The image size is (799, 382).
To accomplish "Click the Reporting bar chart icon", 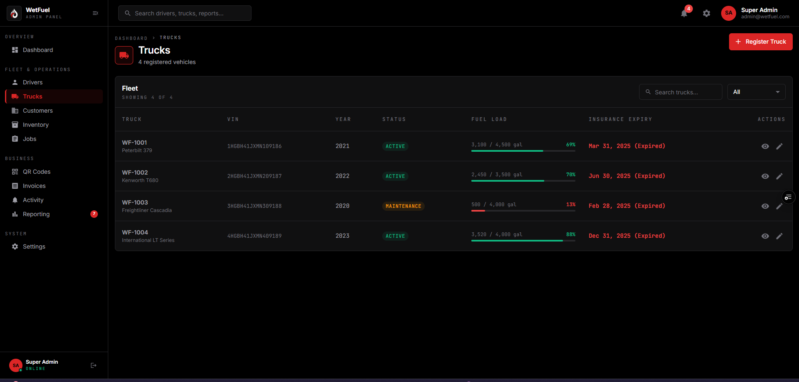I will point(15,214).
